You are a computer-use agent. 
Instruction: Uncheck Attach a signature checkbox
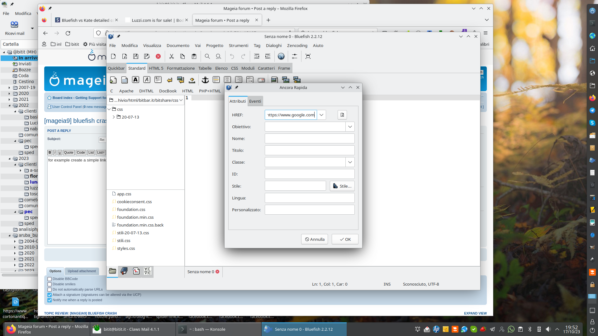[x=50, y=295]
